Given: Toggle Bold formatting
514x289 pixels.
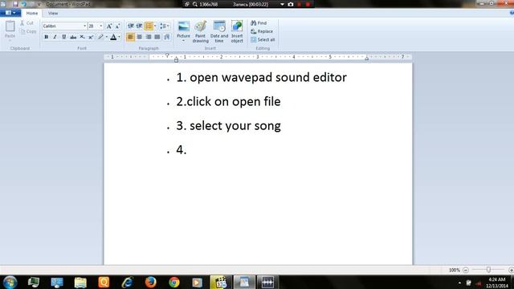Looking at the screenshot, I should point(47,37).
